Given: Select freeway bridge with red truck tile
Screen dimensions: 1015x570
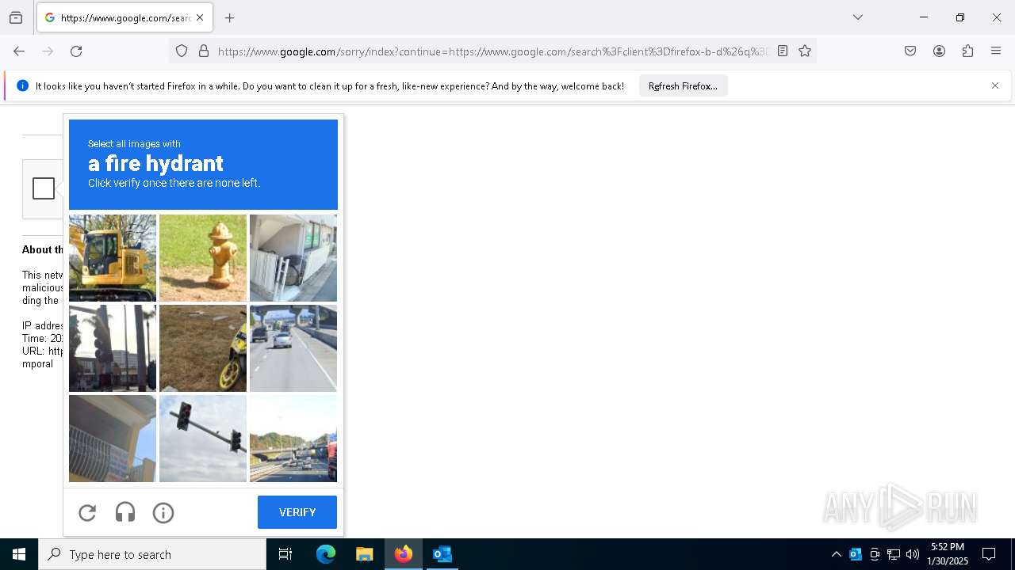Looking at the screenshot, I should 293,439.
